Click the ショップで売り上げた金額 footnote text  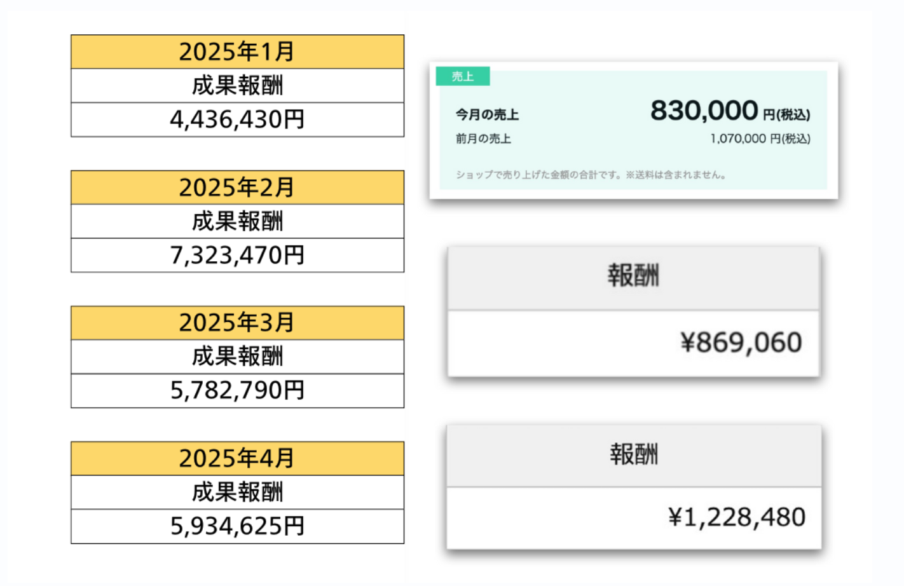591,175
